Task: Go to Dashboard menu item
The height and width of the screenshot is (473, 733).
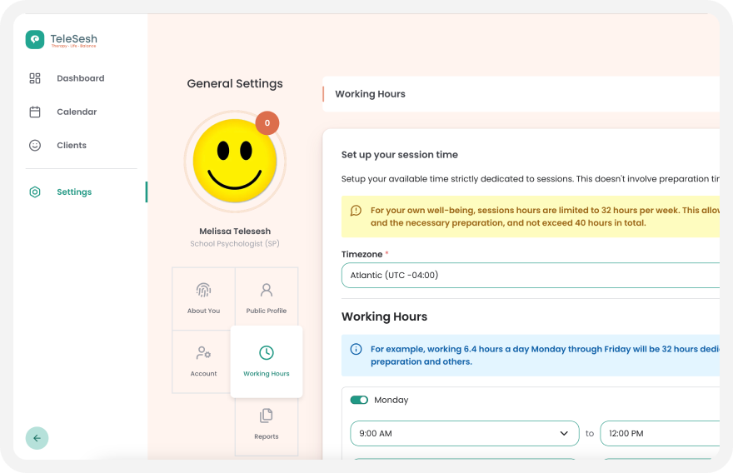Action: click(x=80, y=78)
